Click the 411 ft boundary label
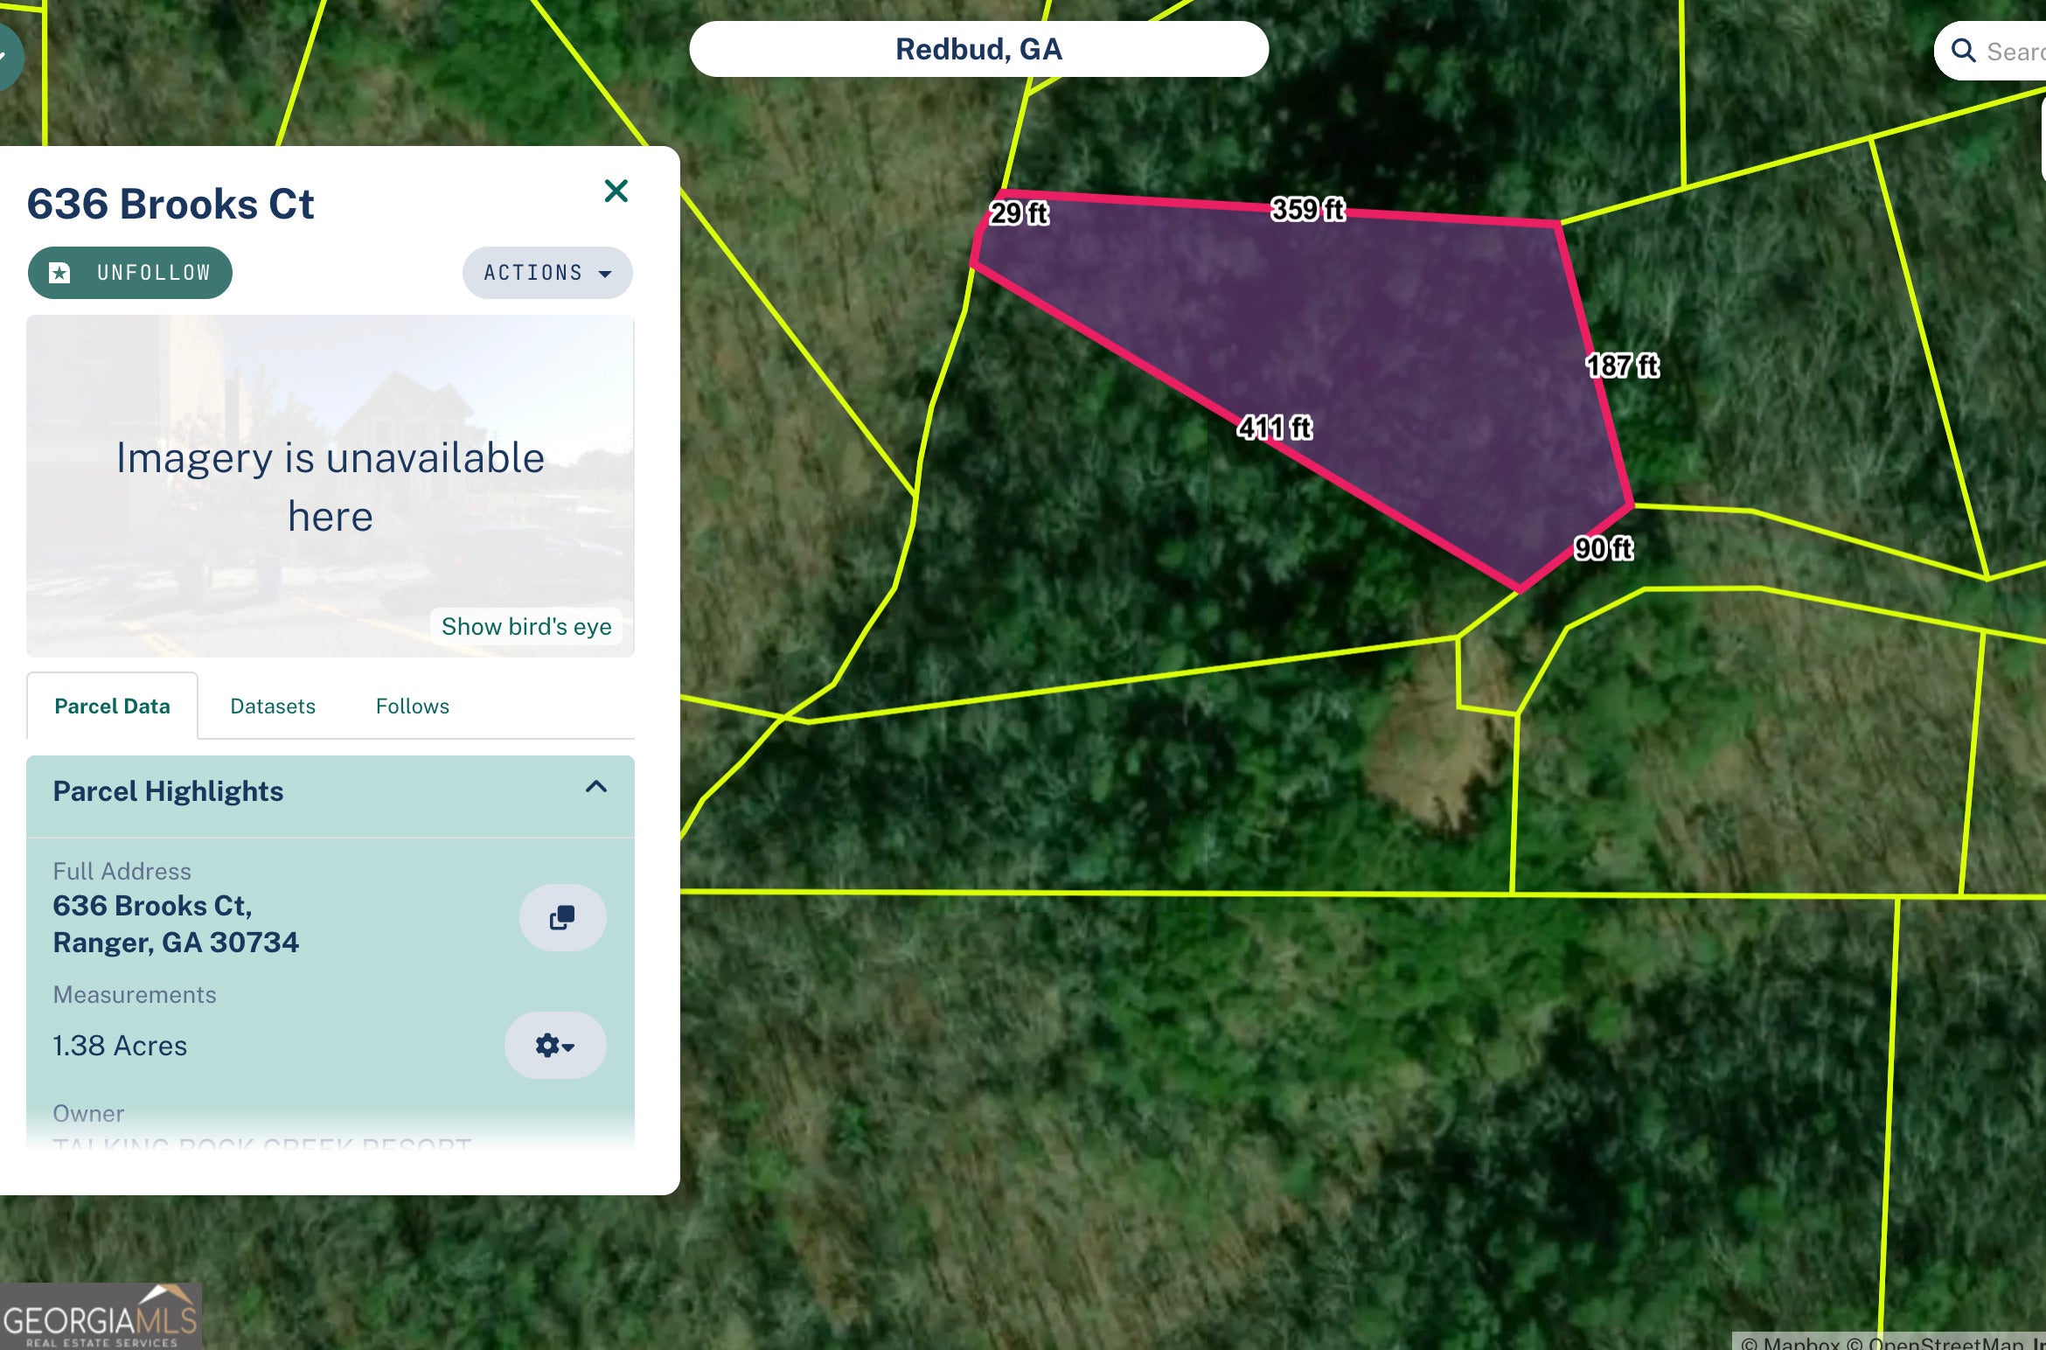This screenshot has height=1350, width=2046. click(1274, 428)
